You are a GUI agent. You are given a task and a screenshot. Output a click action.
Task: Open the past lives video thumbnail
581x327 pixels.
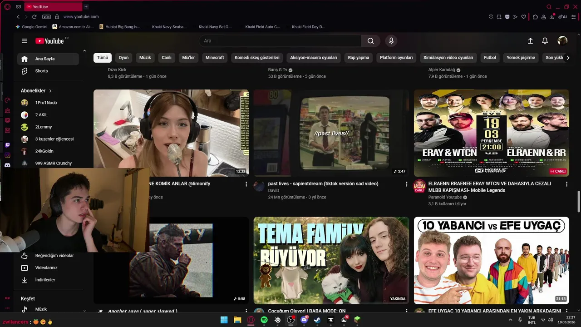coord(331,133)
